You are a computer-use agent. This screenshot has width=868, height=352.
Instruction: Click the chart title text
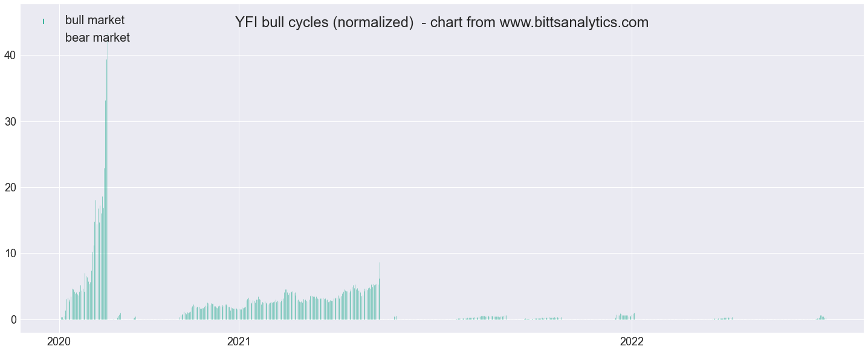pos(441,23)
